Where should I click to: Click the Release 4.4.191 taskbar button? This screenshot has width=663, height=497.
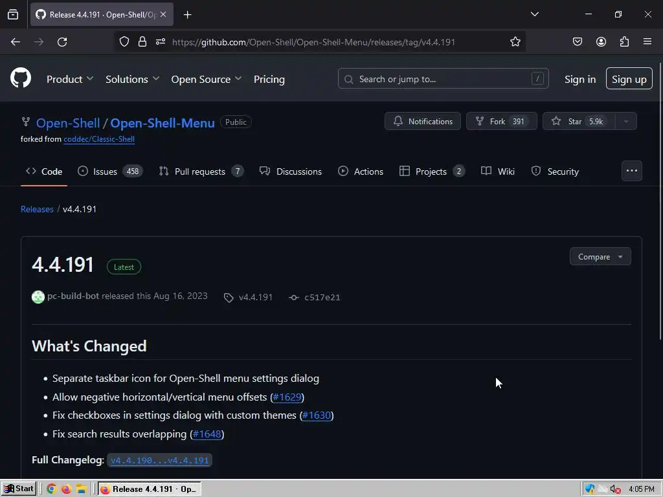[x=150, y=489]
